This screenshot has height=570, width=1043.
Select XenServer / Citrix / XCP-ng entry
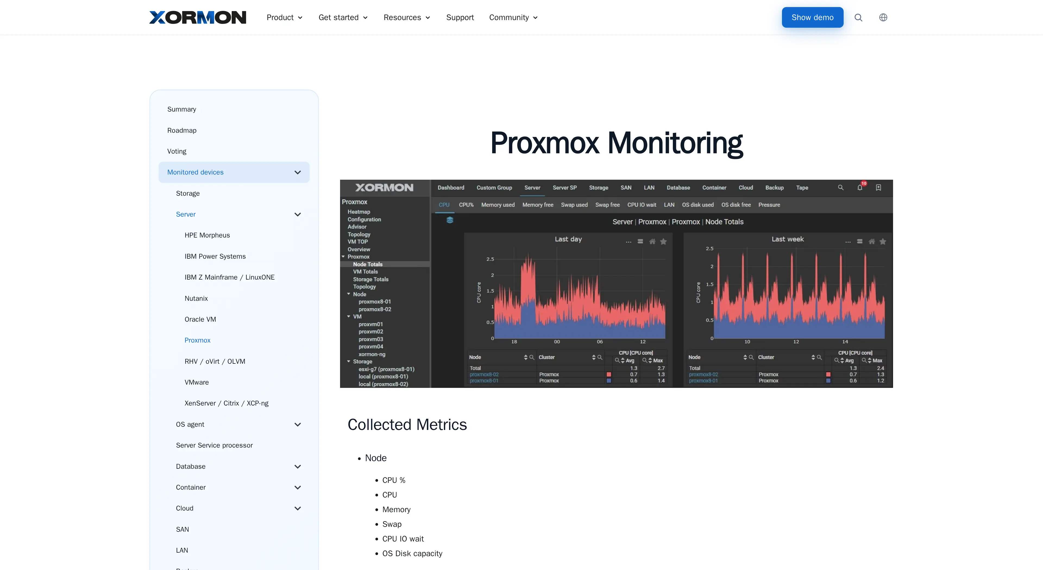point(226,403)
